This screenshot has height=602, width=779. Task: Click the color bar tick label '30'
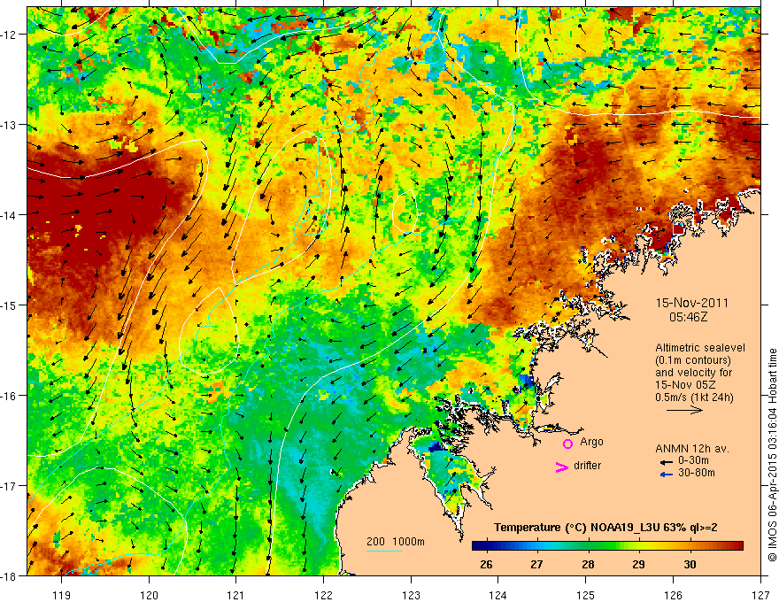coord(690,564)
